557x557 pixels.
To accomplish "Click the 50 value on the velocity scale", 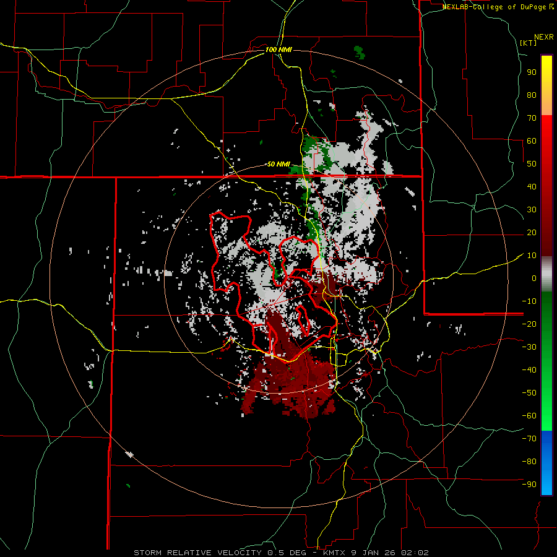I will (531, 163).
